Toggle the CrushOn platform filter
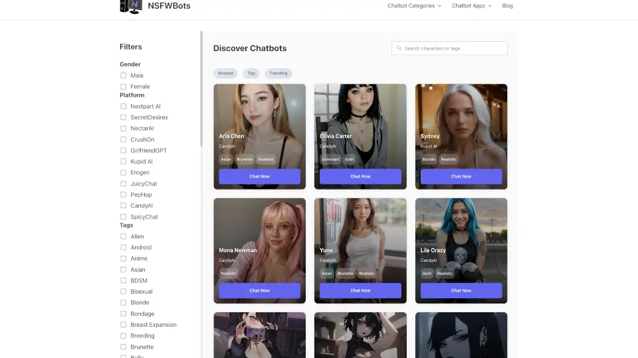The width and height of the screenshot is (638, 358). click(x=124, y=139)
